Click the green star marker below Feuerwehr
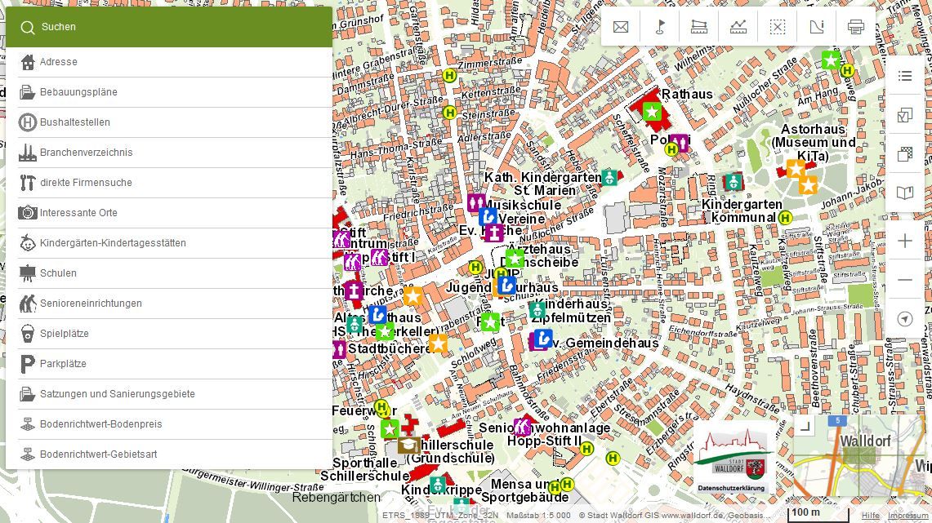Image resolution: width=932 pixels, height=523 pixels. tap(390, 428)
